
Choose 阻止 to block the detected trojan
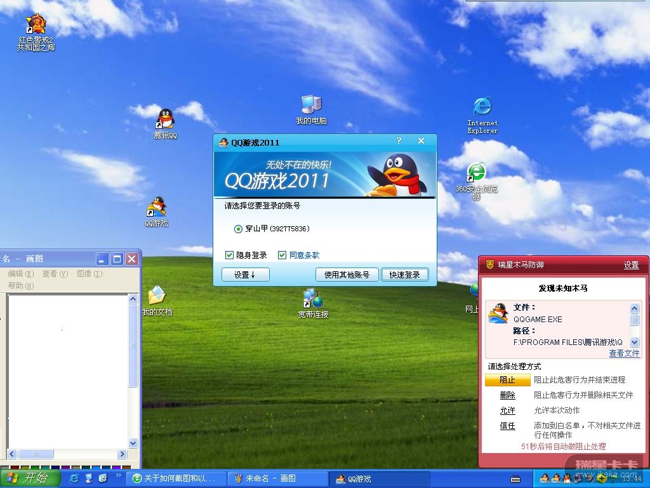pos(507,380)
